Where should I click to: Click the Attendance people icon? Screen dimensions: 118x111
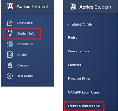(10, 44)
